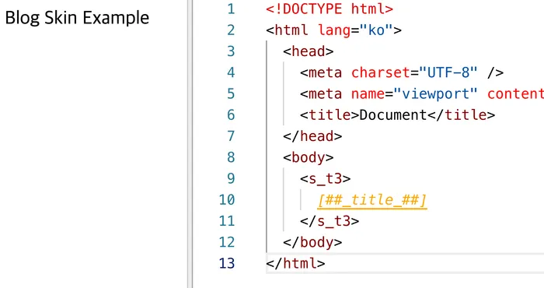Click the opening <s_t3> tag
Screen dimensions: 544x288
pyautogui.click(x=325, y=178)
